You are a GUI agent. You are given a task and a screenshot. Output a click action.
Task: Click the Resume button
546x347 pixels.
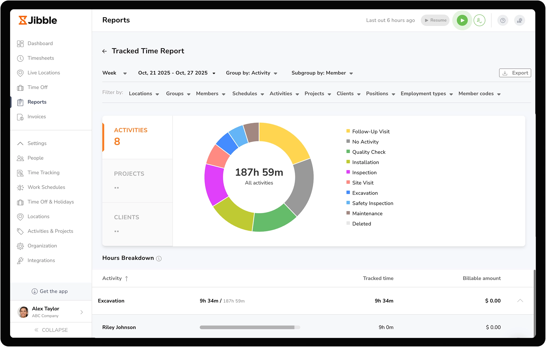[435, 20]
